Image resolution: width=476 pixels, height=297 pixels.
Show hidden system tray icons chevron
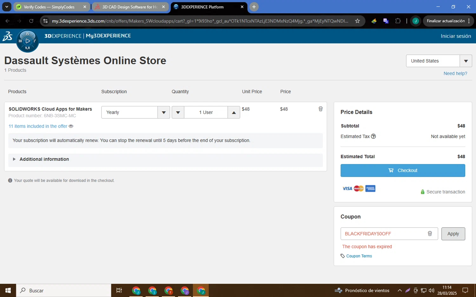(400, 290)
